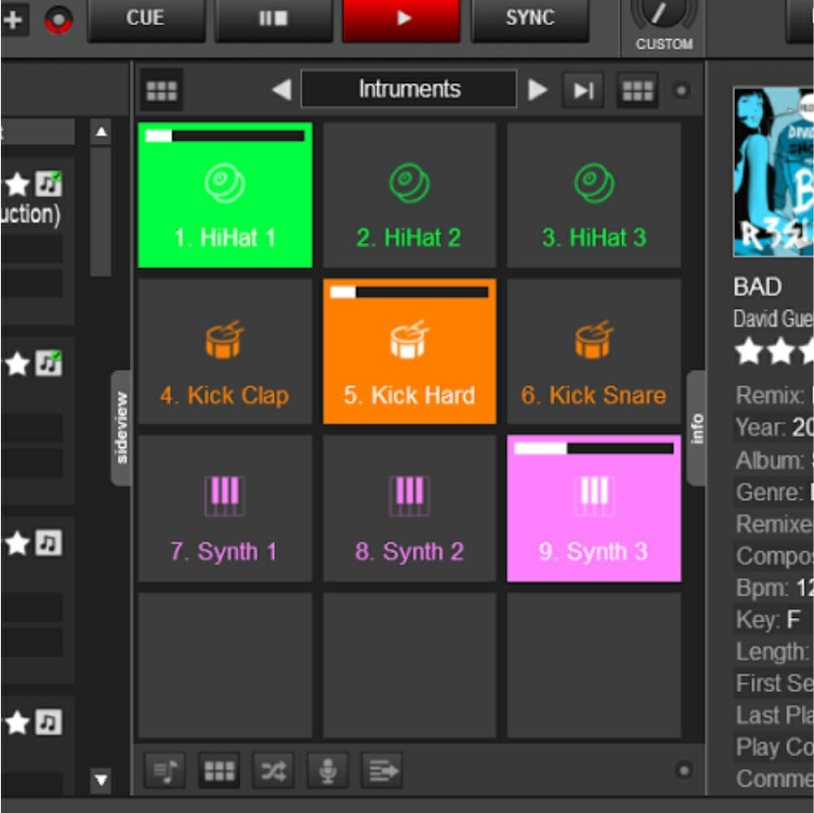Stop the playing HiHat 1 pad
The image size is (814, 813).
pos(225,195)
